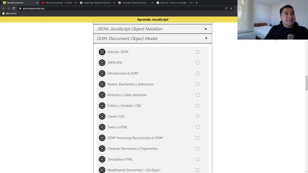This screenshot has width=308, height=173.
Task: Check the Texto y HTML checkbox
Action: (197, 127)
